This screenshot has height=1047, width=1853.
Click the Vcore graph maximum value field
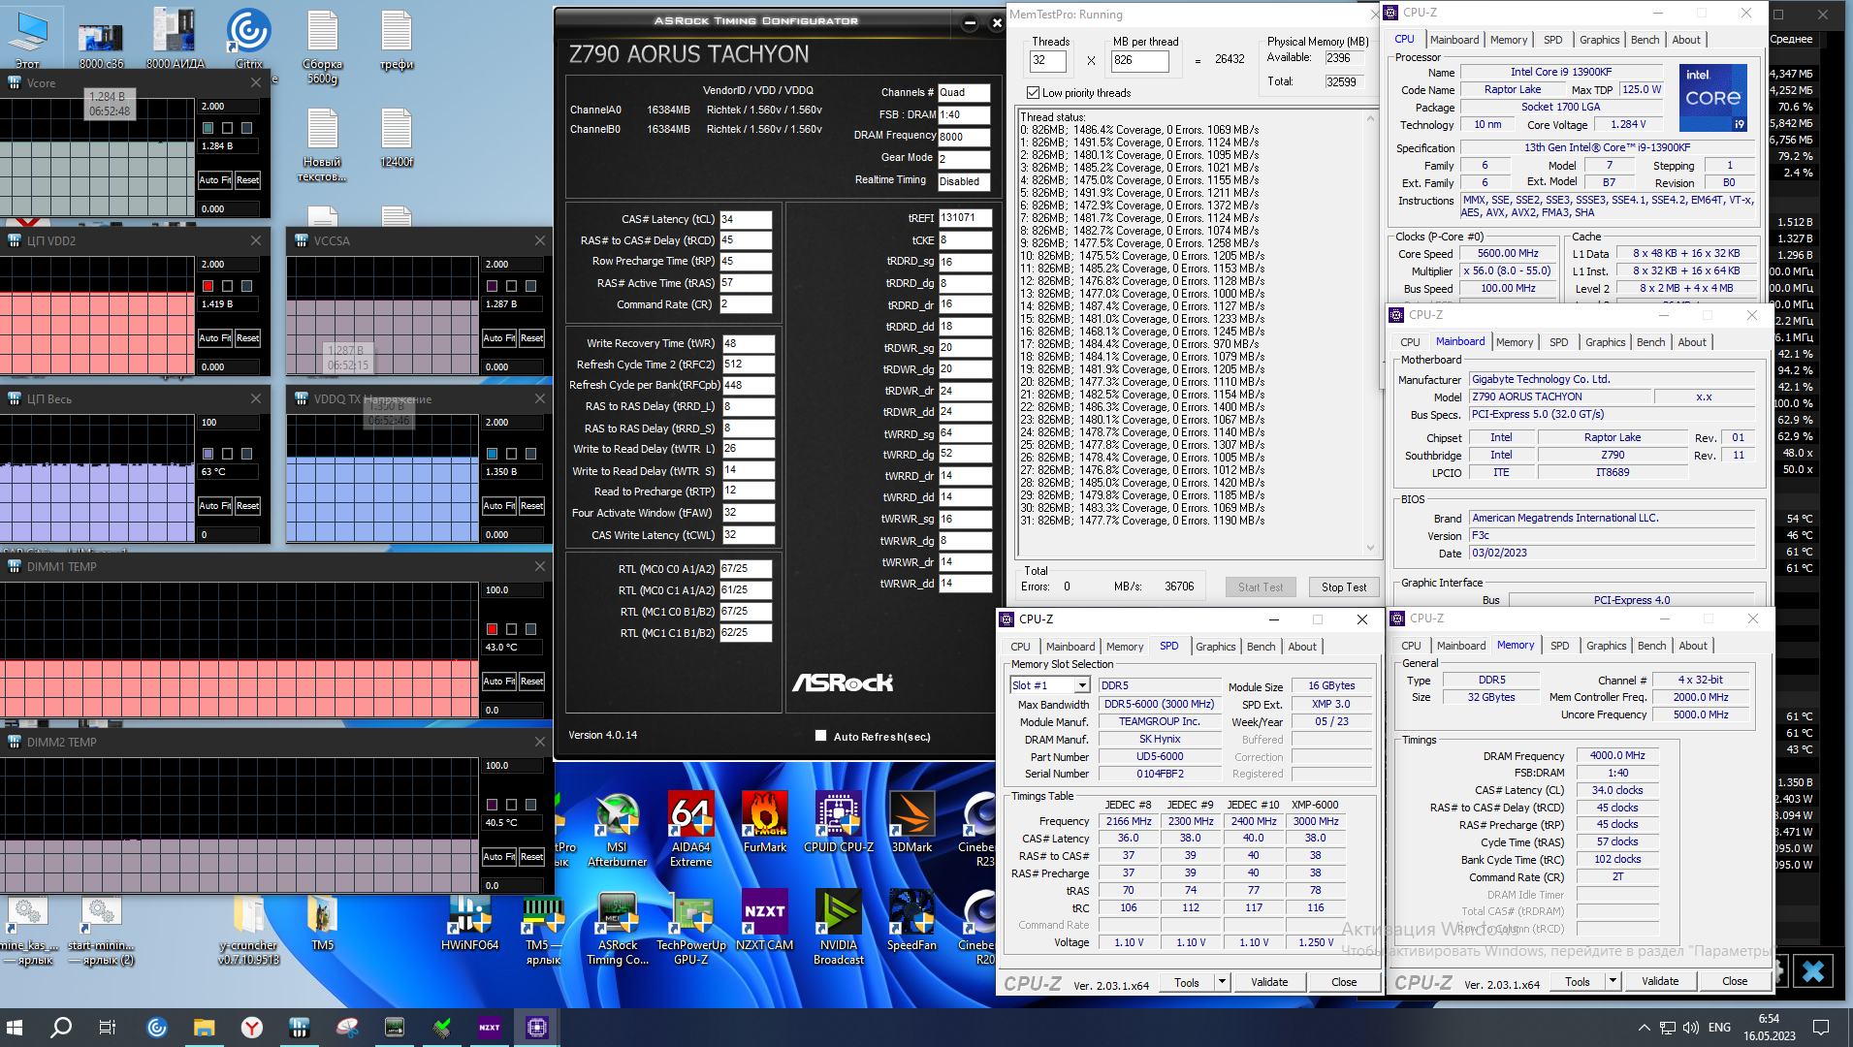(x=229, y=107)
